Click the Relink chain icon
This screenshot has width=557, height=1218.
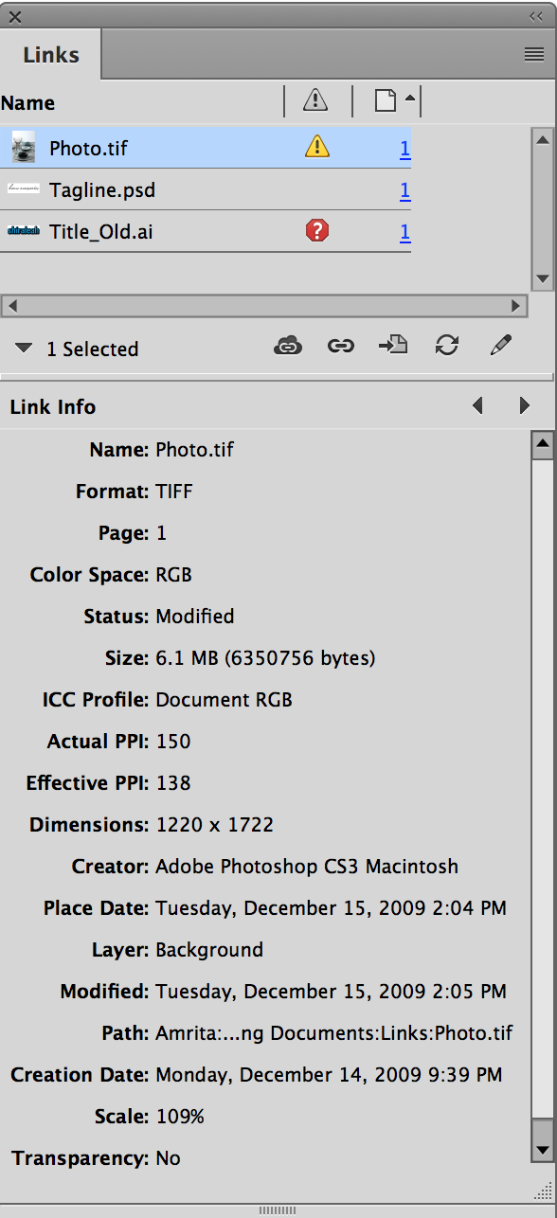(x=340, y=345)
